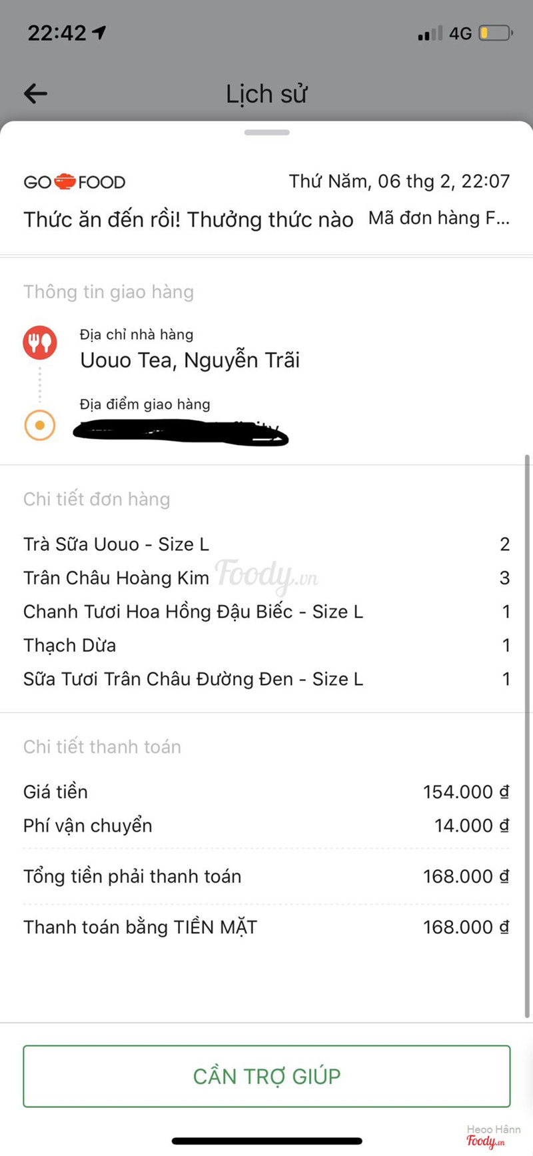Click the vertical scrollbar on right edge
This screenshot has width=533, height=1156.
(527, 734)
